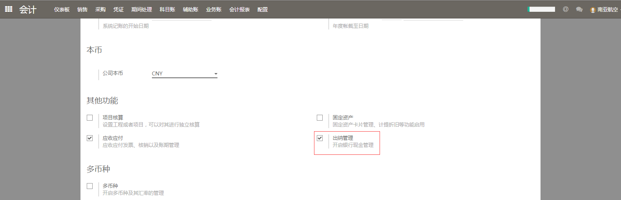Open the 配置 menu
The width and height of the screenshot is (621, 200).
[263, 9]
